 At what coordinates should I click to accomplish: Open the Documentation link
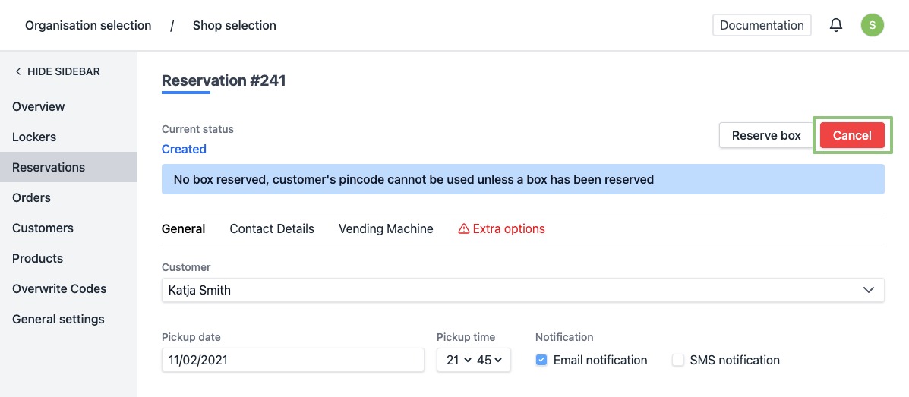coord(762,25)
